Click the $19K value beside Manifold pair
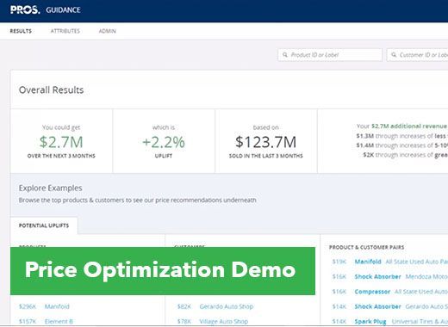 tap(339, 262)
